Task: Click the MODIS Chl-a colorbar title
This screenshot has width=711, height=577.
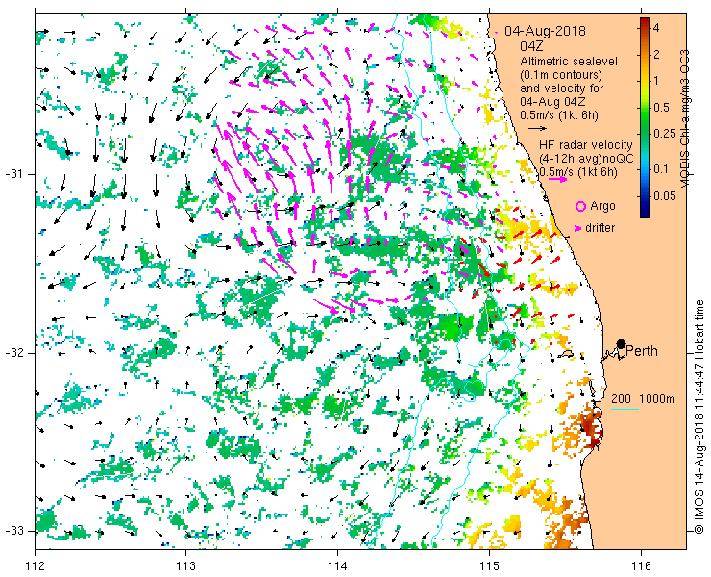Action: tap(685, 119)
